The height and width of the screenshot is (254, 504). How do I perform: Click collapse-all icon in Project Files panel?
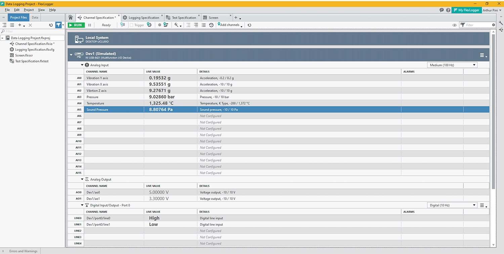coord(5,25)
